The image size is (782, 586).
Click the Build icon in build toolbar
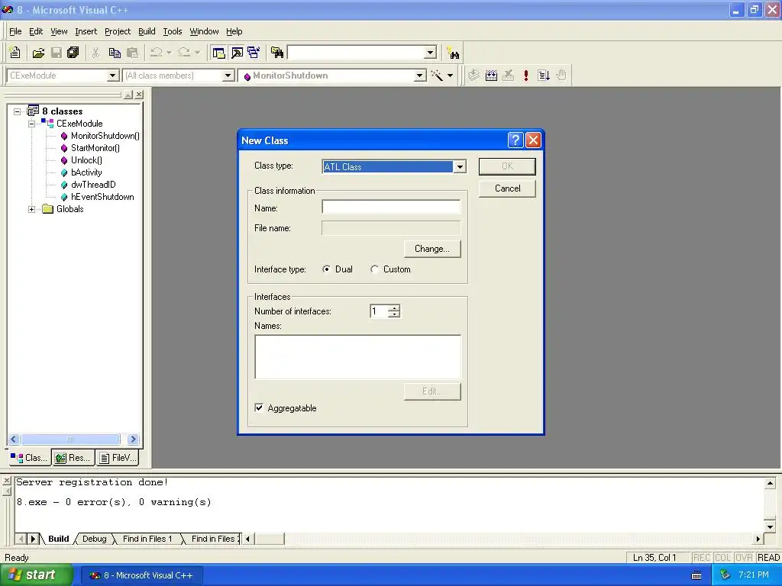[x=491, y=76]
